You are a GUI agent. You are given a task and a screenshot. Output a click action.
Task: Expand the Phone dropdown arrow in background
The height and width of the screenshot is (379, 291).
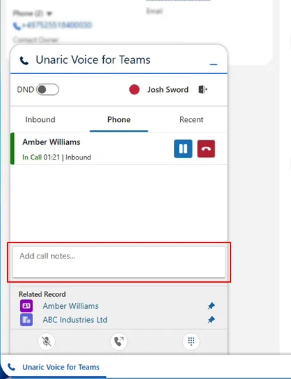[x=49, y=13]
